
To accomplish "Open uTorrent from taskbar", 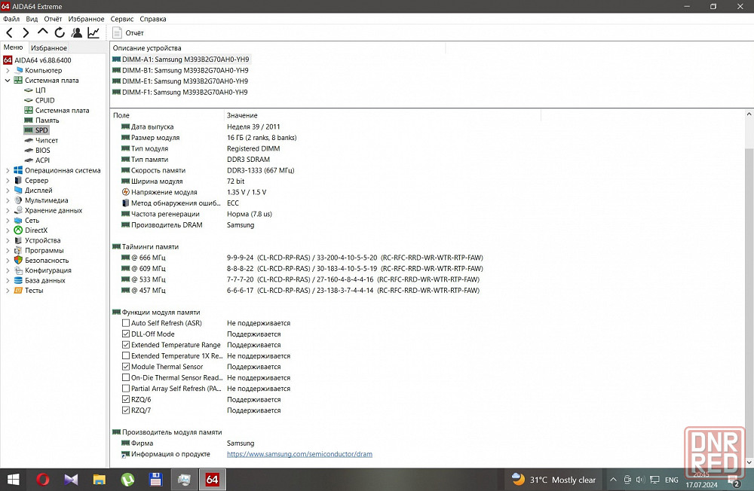I will click(127, 480).
